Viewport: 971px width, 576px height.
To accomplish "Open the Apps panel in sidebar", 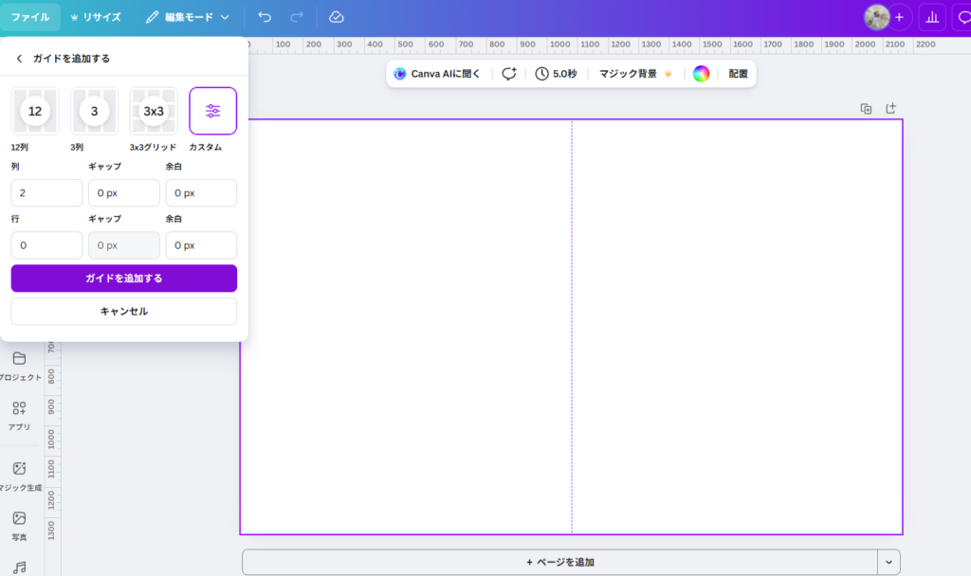I will click(x=19, y=415).
